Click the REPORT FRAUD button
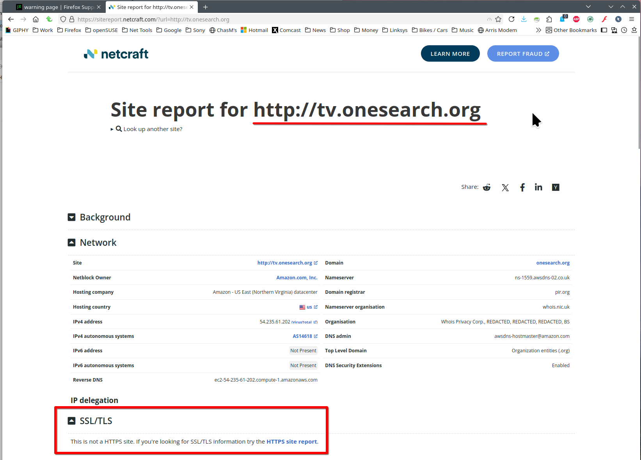Screen dimensions: 641x460 [523, 54]
